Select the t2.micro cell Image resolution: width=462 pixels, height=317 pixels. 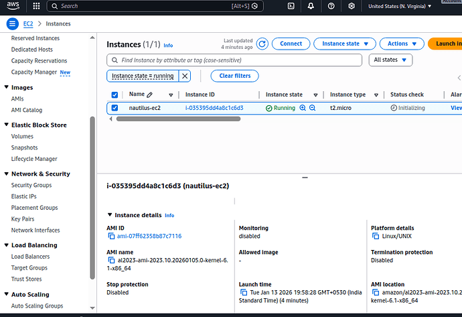341,108
